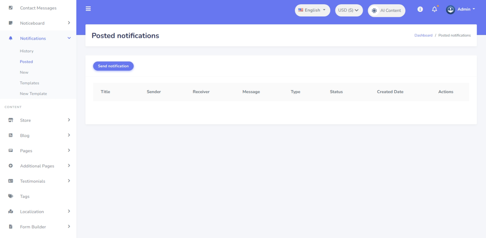Click the hamburger menu icon

pyautogui.click(x=88, y=9)
